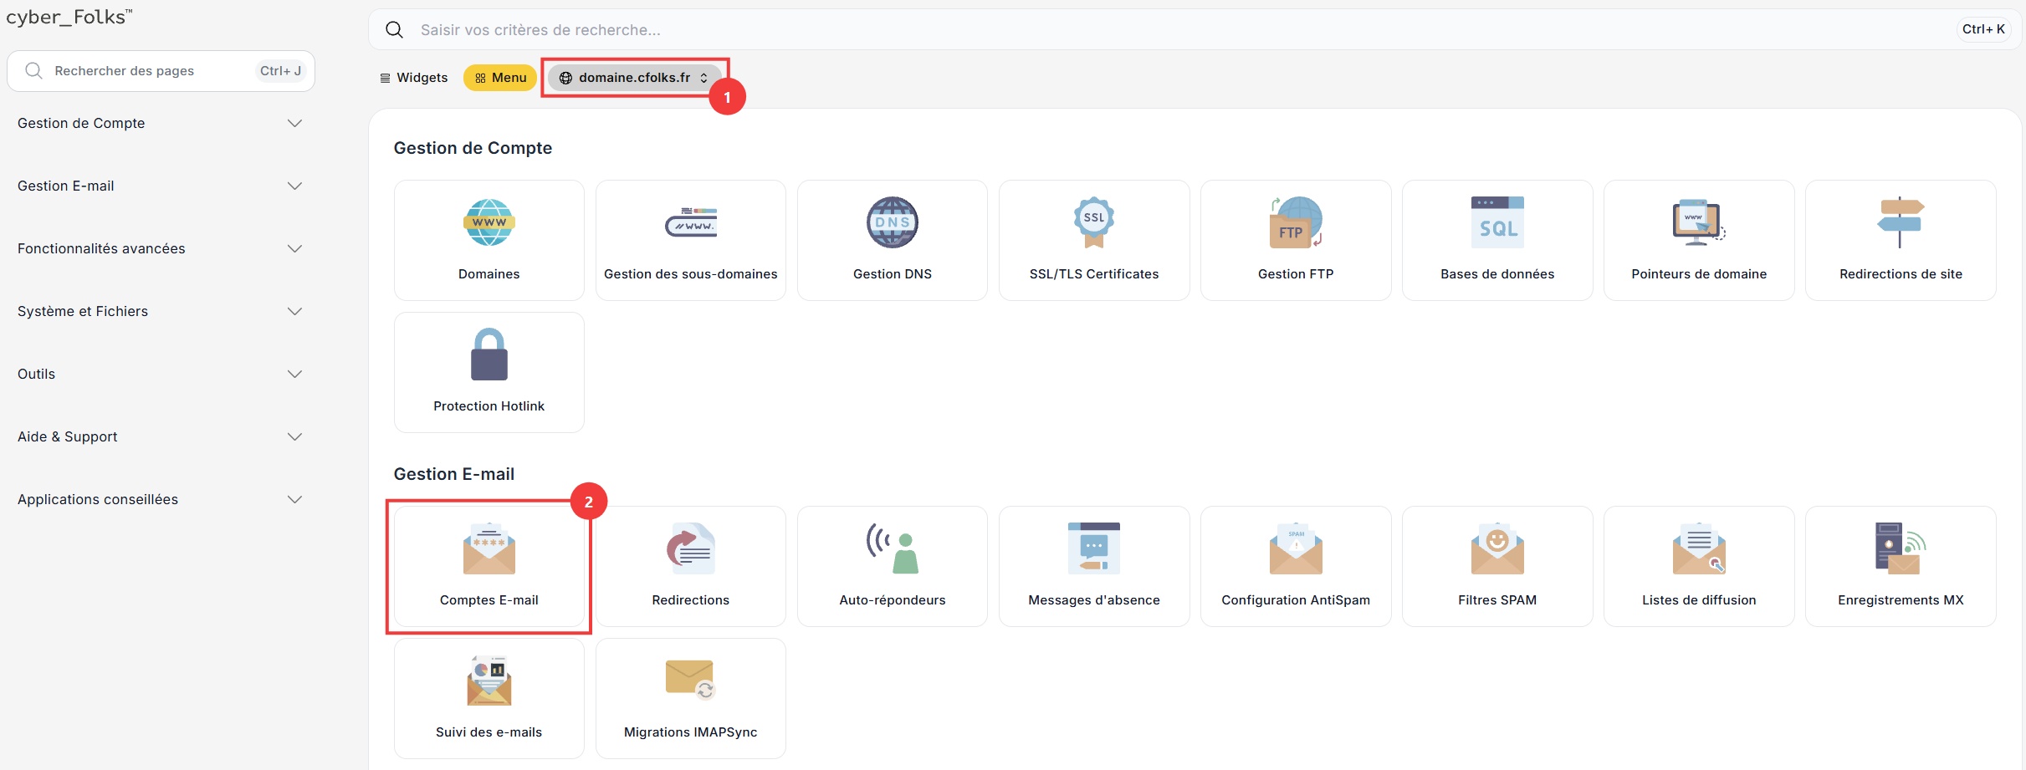Viewport: 2026px width, 770px height.
Task: Open the domaine.cfolks.fr domain selector
Action: point(634,78)
